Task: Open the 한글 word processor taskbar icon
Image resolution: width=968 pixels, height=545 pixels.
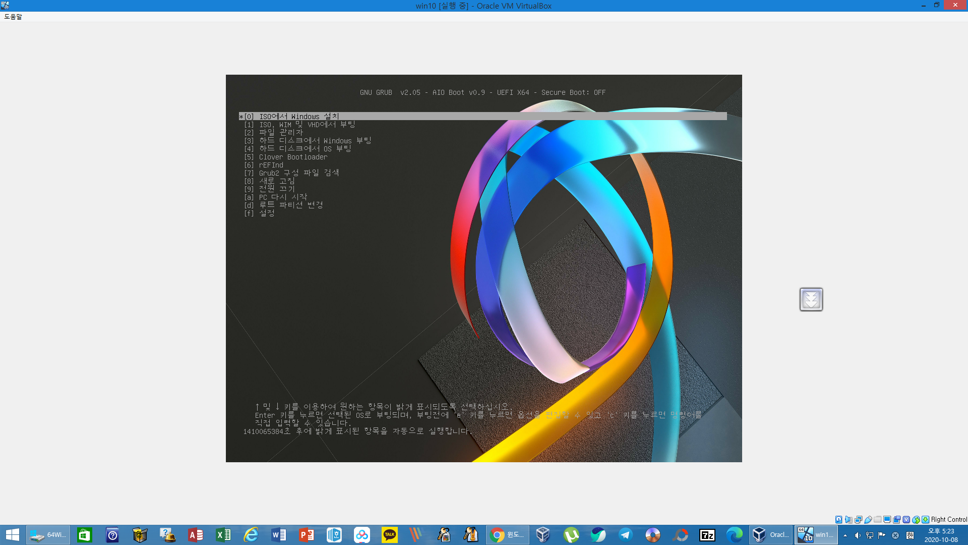Action: pyautogui.click(x=334, y=535)
